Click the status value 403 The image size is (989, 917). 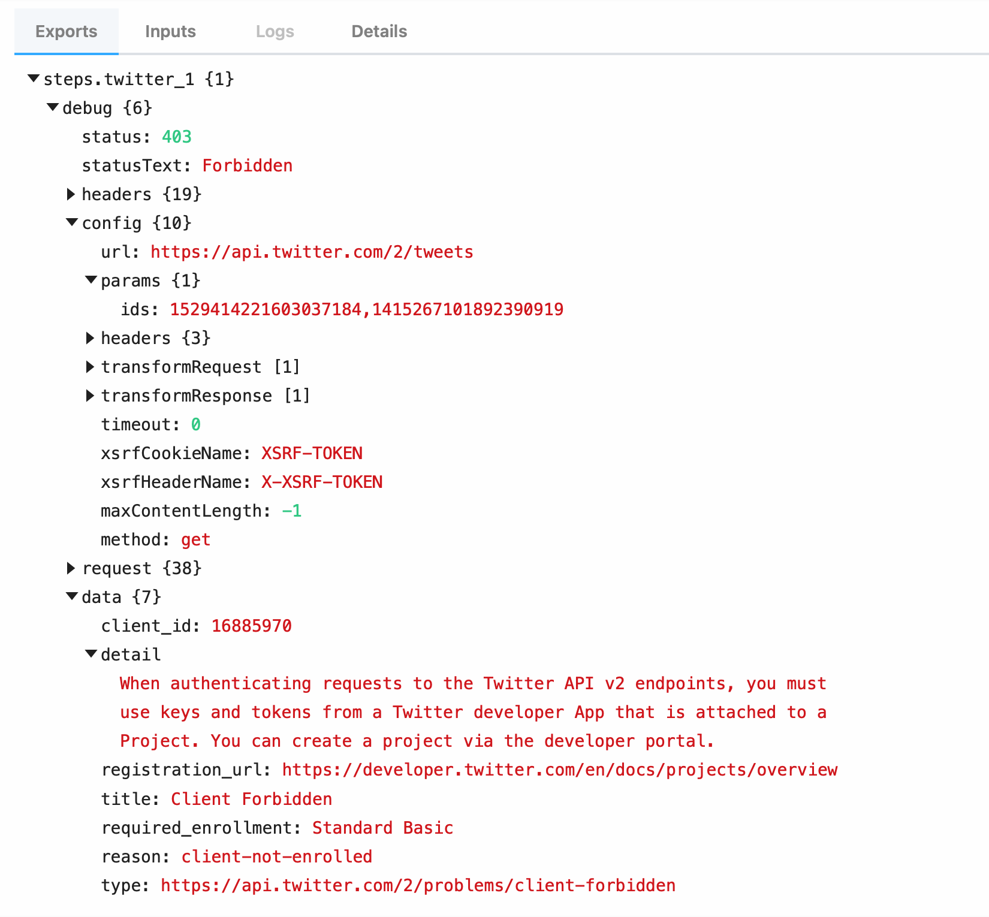(176, 137)
